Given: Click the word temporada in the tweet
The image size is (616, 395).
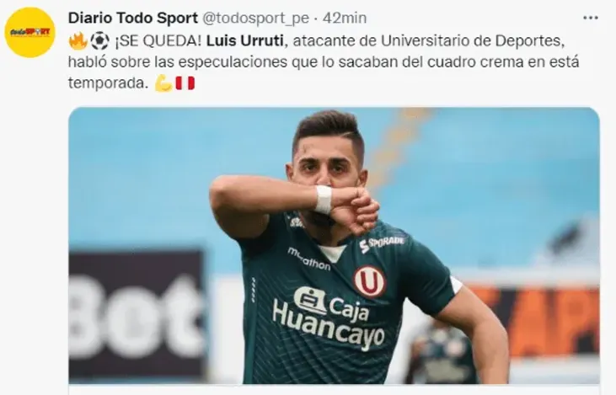Looking at the screenshot, I should point(108,83).
